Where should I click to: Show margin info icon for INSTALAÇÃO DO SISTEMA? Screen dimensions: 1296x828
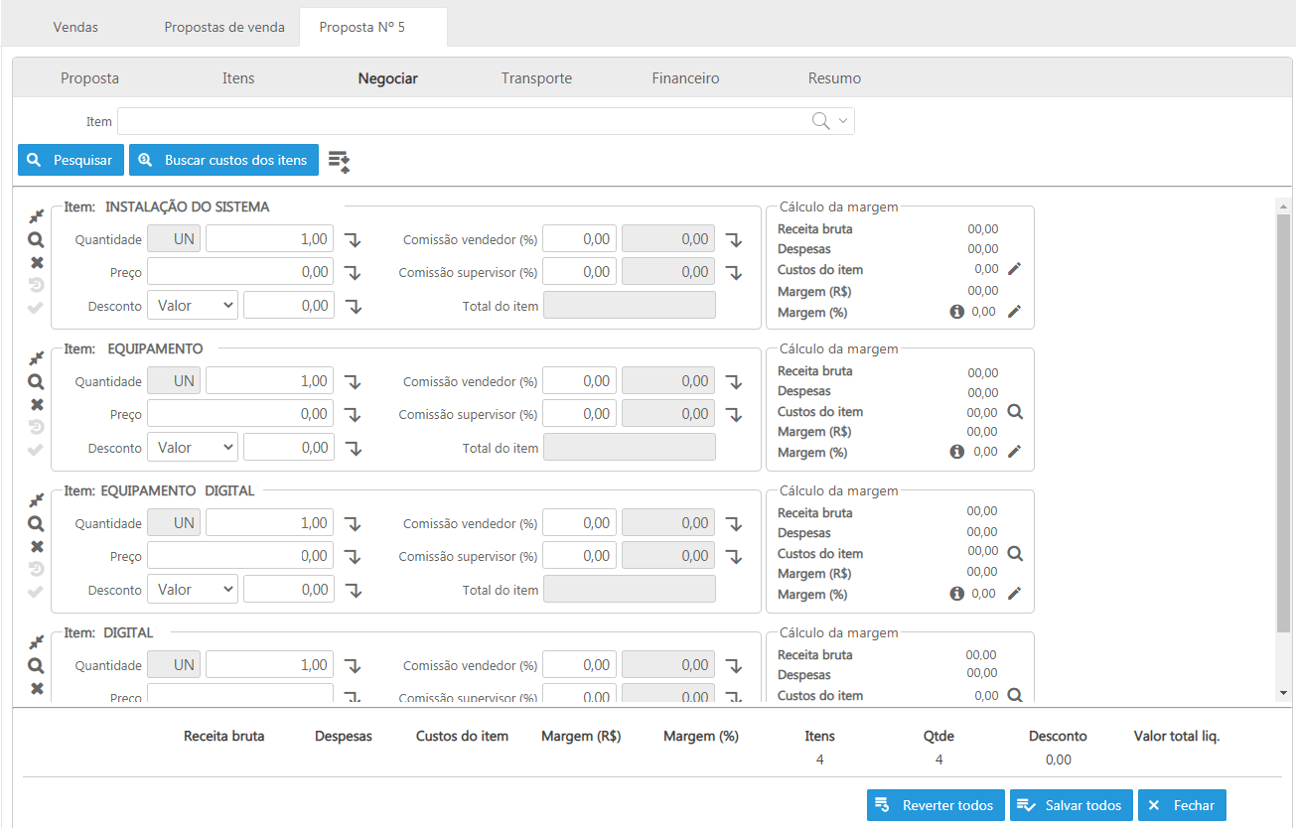(x=957, y=312)
